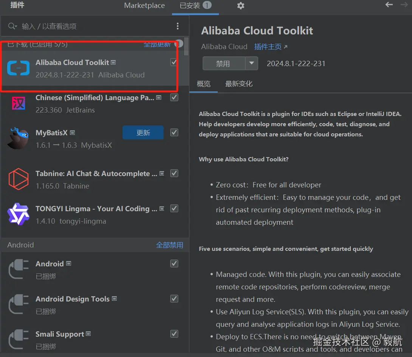The height and width of the screenshot is (357, 412).
Task: Click the tag icon beside Android Design Tools
Action: pos(114,299)
